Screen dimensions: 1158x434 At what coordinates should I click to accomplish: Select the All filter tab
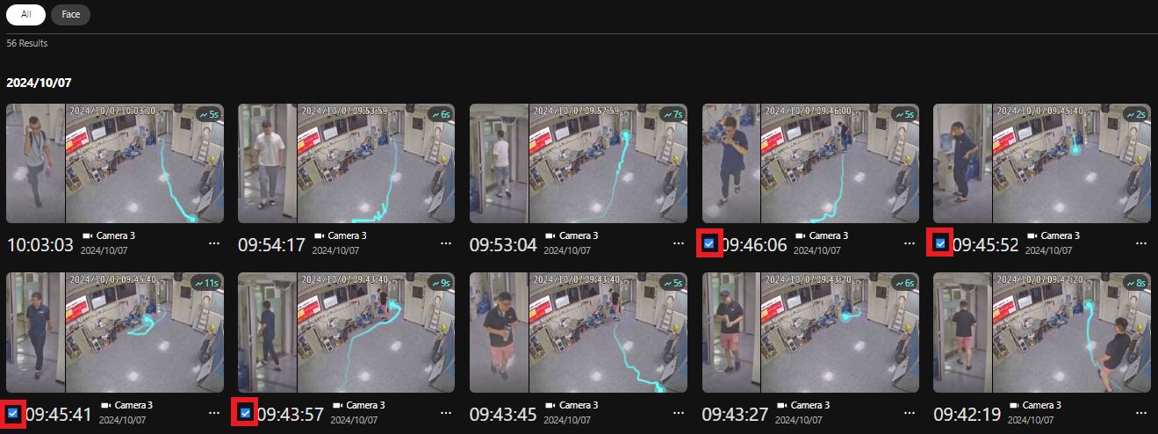coord(26,14)
